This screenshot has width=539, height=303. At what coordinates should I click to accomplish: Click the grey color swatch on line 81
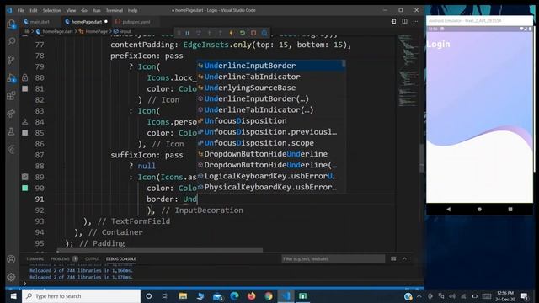coord(25,88)
